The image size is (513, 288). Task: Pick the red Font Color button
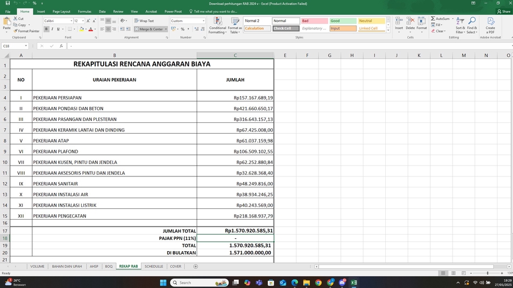91,29
